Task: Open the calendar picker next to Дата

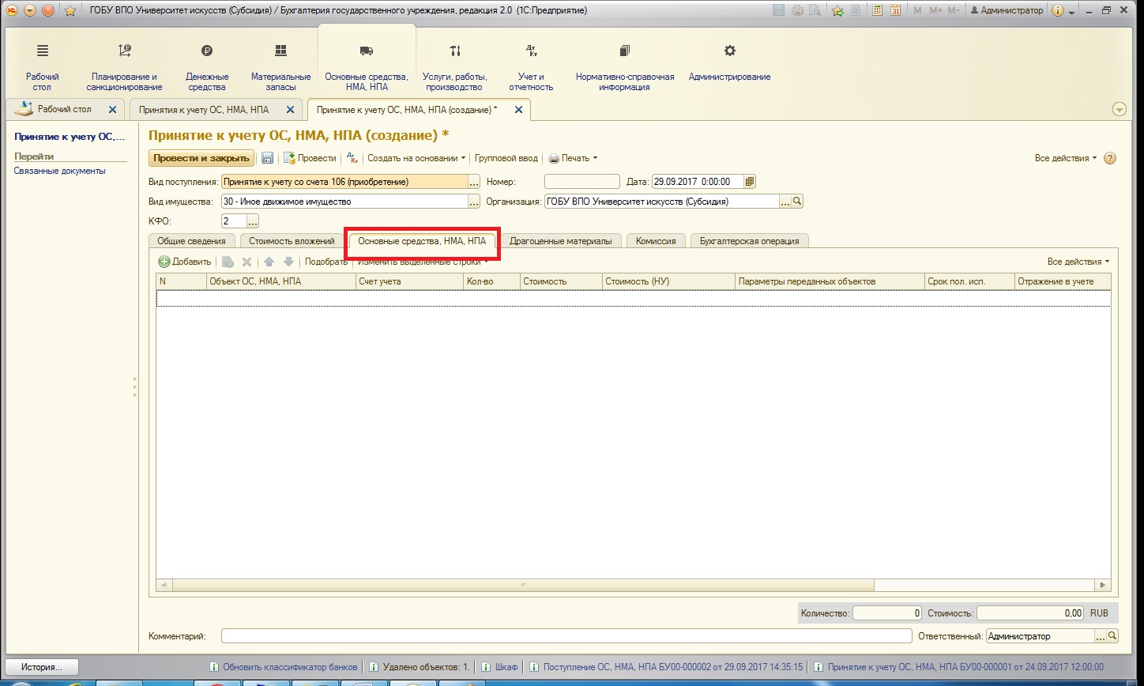Action: click(750, 182)
